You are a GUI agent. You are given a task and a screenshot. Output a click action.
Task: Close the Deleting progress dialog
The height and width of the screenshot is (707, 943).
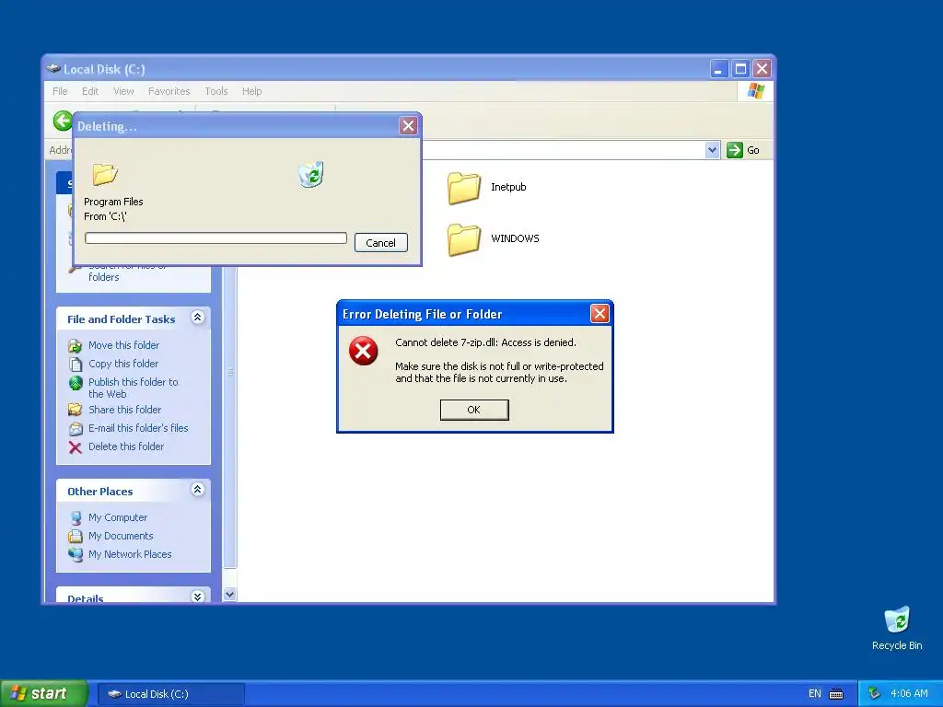pyautogui.click(x=408, y=125)
